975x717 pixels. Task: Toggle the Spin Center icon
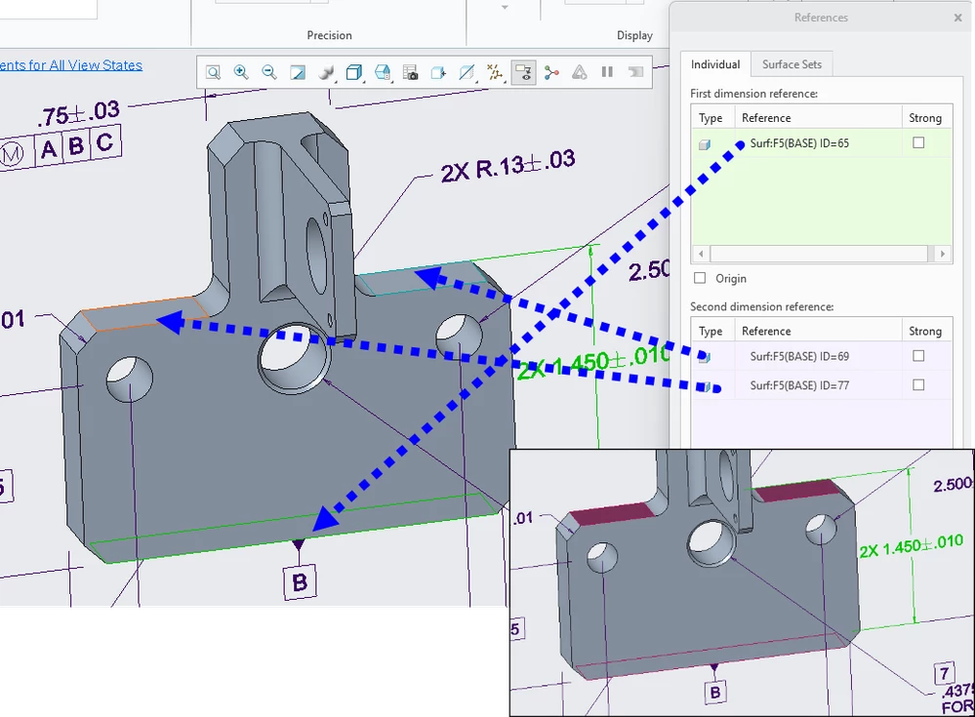[x=551, y=73]
